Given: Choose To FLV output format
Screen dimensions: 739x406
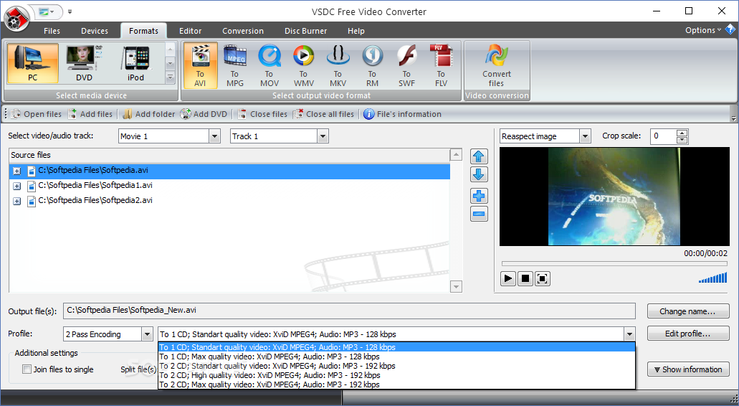Looking at the screenshot, I should pos(441,65).
